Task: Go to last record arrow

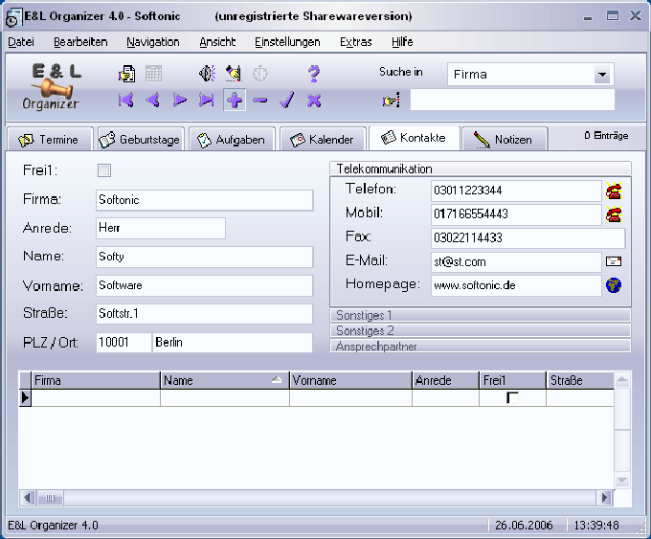Action: [x=207, y=101]
